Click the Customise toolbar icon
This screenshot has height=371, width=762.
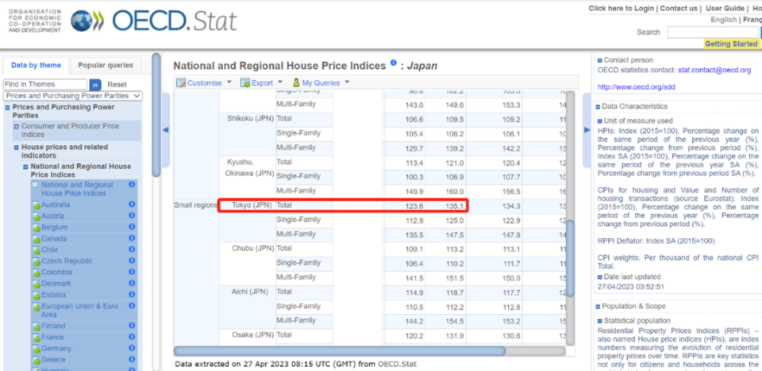181,83
